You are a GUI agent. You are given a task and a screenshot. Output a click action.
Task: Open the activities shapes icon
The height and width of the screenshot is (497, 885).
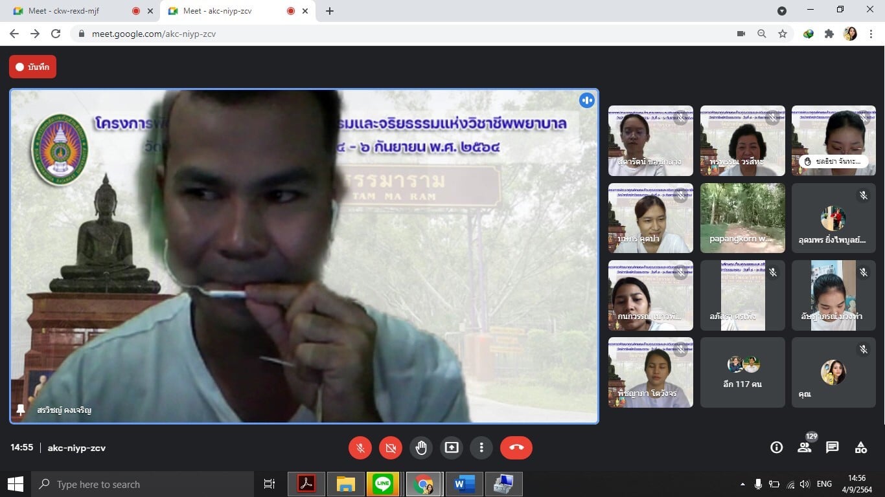click(x=861, y=448)
